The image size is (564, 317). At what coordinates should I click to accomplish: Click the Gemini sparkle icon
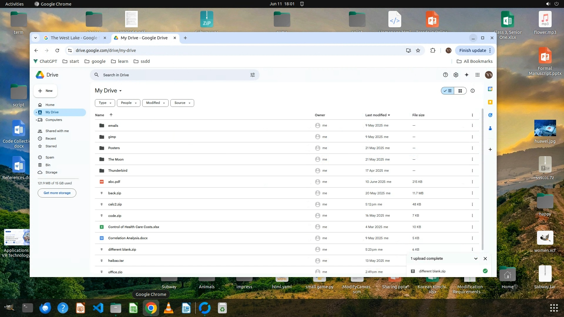tap(466, 75)
